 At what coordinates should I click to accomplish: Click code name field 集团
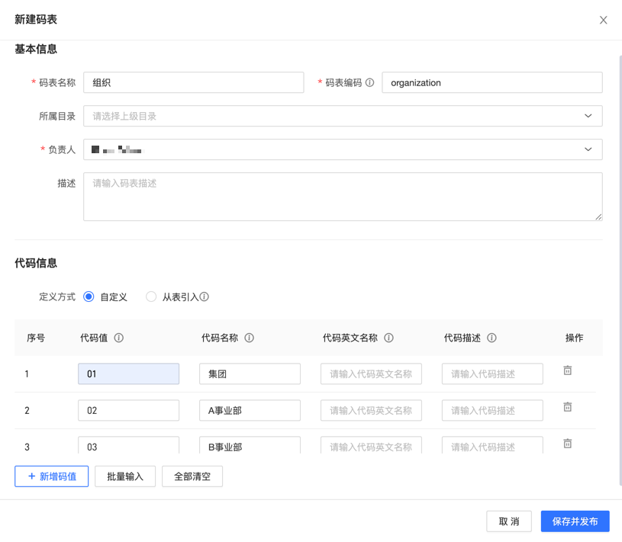click(x=250, y=374)
